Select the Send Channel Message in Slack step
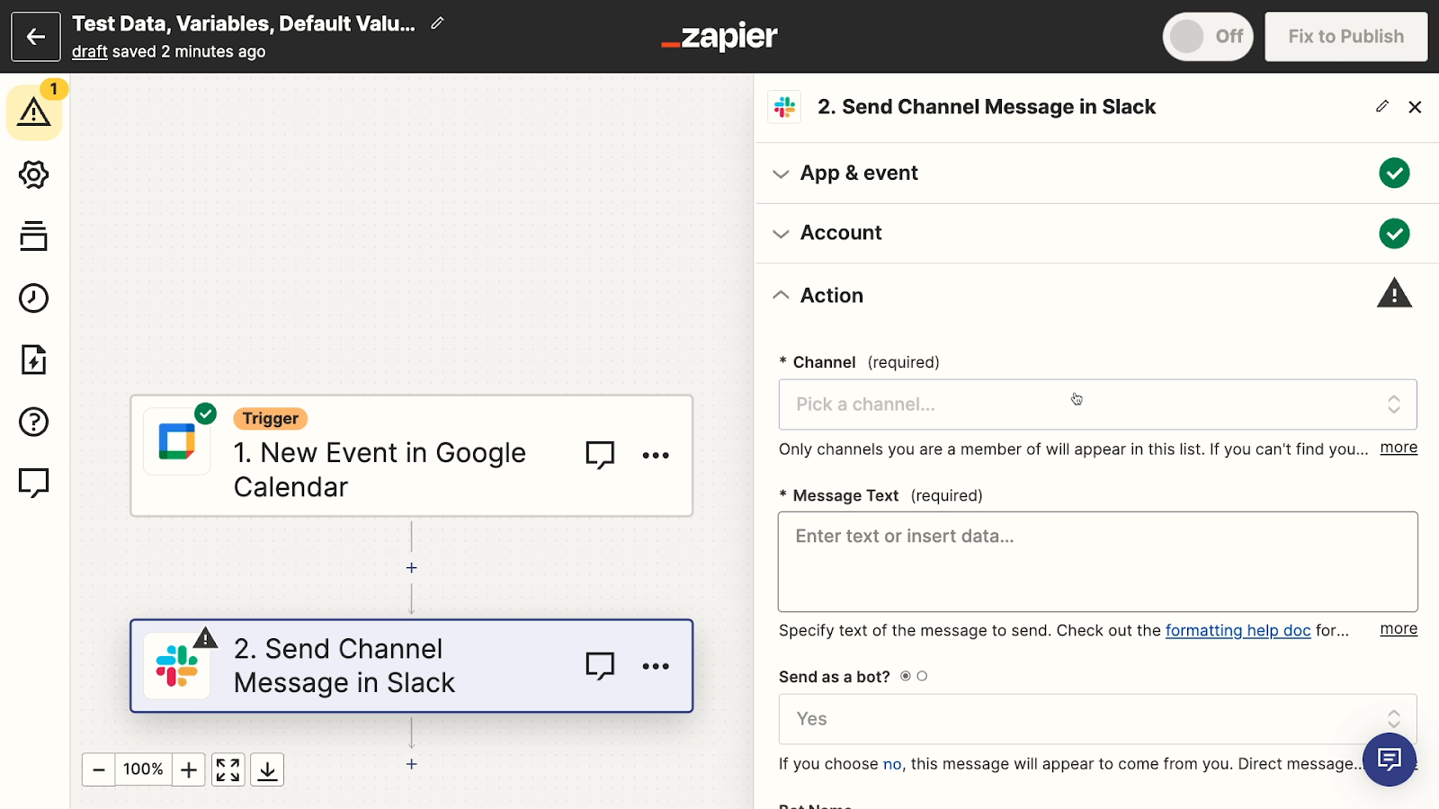1439x809 pixels. pyautogui.click(x=412, y=666)
